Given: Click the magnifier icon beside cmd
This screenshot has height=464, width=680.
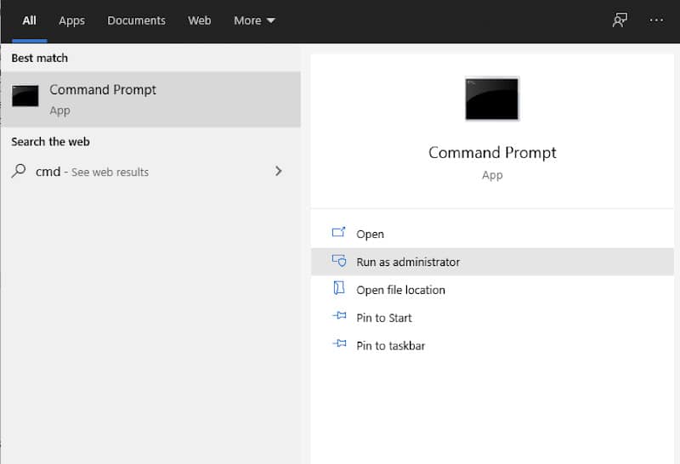Looking at the screenshot, I should pos(19,171).
